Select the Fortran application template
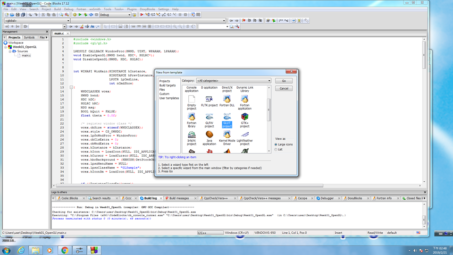This screenshot has height=255, width=453. pos(244,103)
